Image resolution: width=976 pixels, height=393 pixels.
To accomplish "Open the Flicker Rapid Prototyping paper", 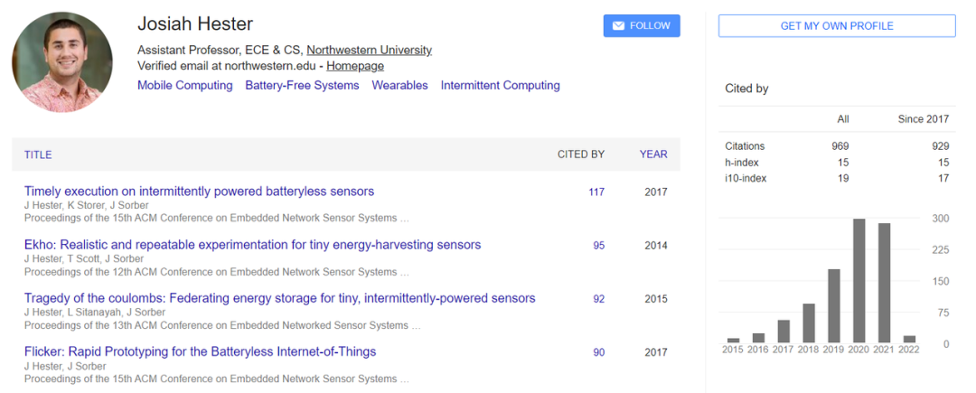I will [x=200, y=351].
